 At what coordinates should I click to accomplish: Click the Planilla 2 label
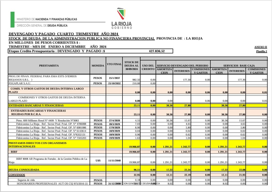(261, 51)
